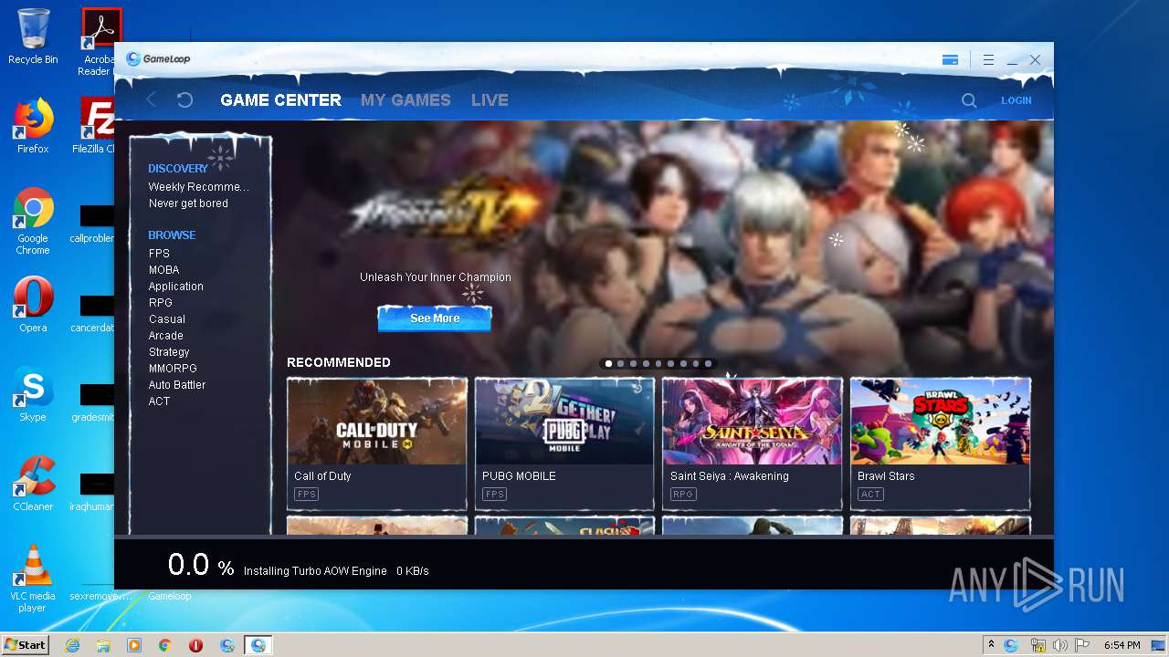The image size is (1169, 657).
Task: Browse the Arcade category
Action: 166,336
